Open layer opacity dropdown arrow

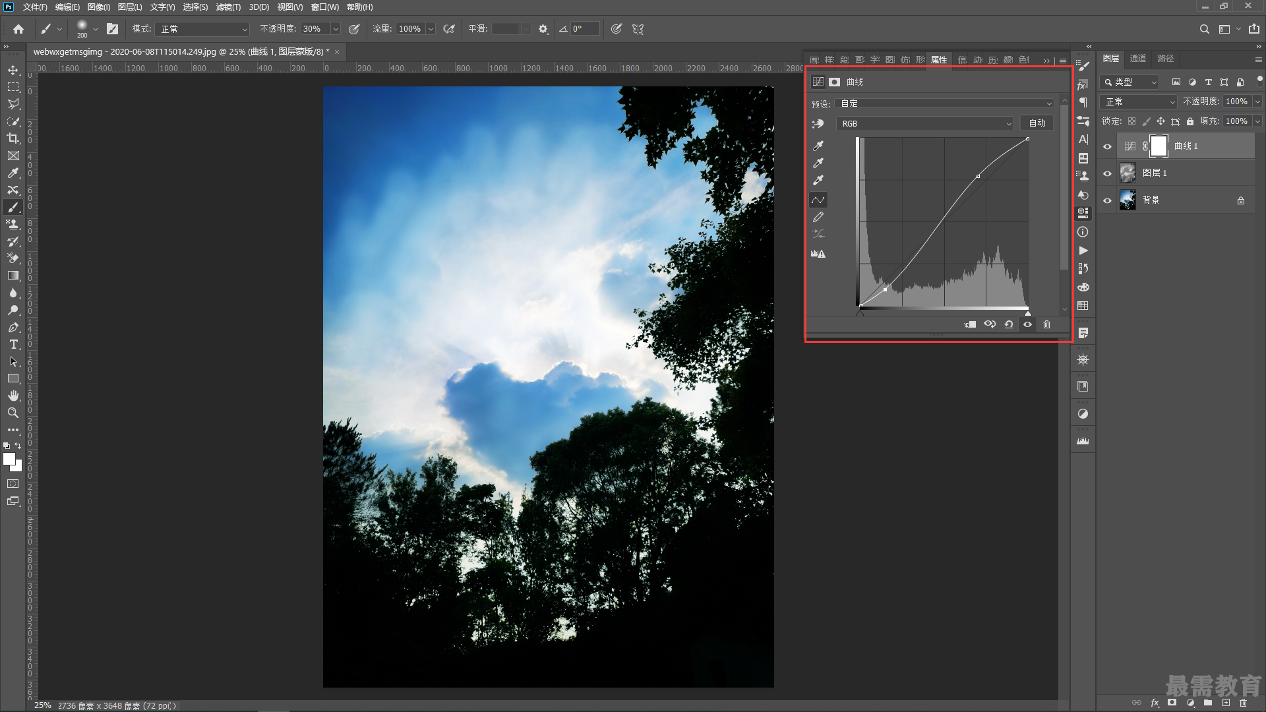tap(1257, 102)
